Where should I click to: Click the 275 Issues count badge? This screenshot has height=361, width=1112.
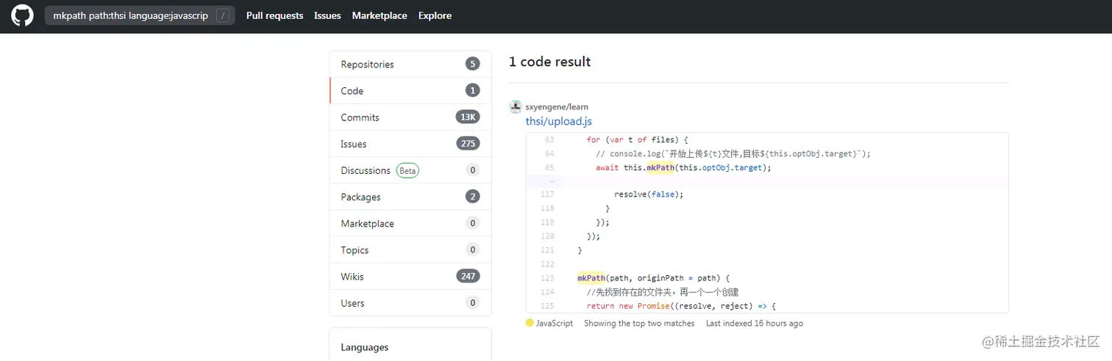click(468, 144)
